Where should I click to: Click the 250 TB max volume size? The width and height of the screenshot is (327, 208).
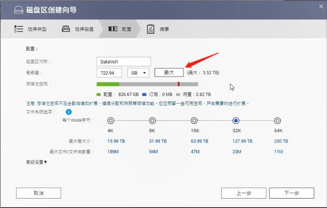281,141
